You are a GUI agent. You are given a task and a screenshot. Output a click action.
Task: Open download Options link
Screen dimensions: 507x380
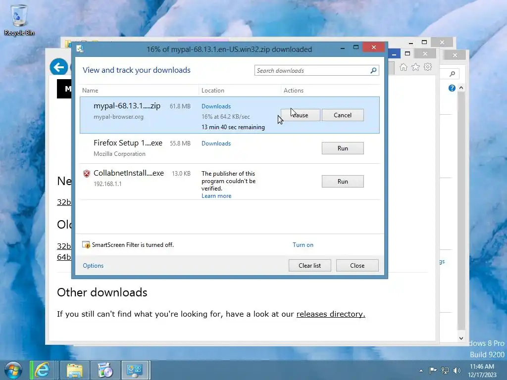pos(93,266)
